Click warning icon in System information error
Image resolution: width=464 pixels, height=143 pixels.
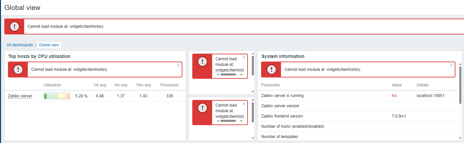(x=272, y=70)
